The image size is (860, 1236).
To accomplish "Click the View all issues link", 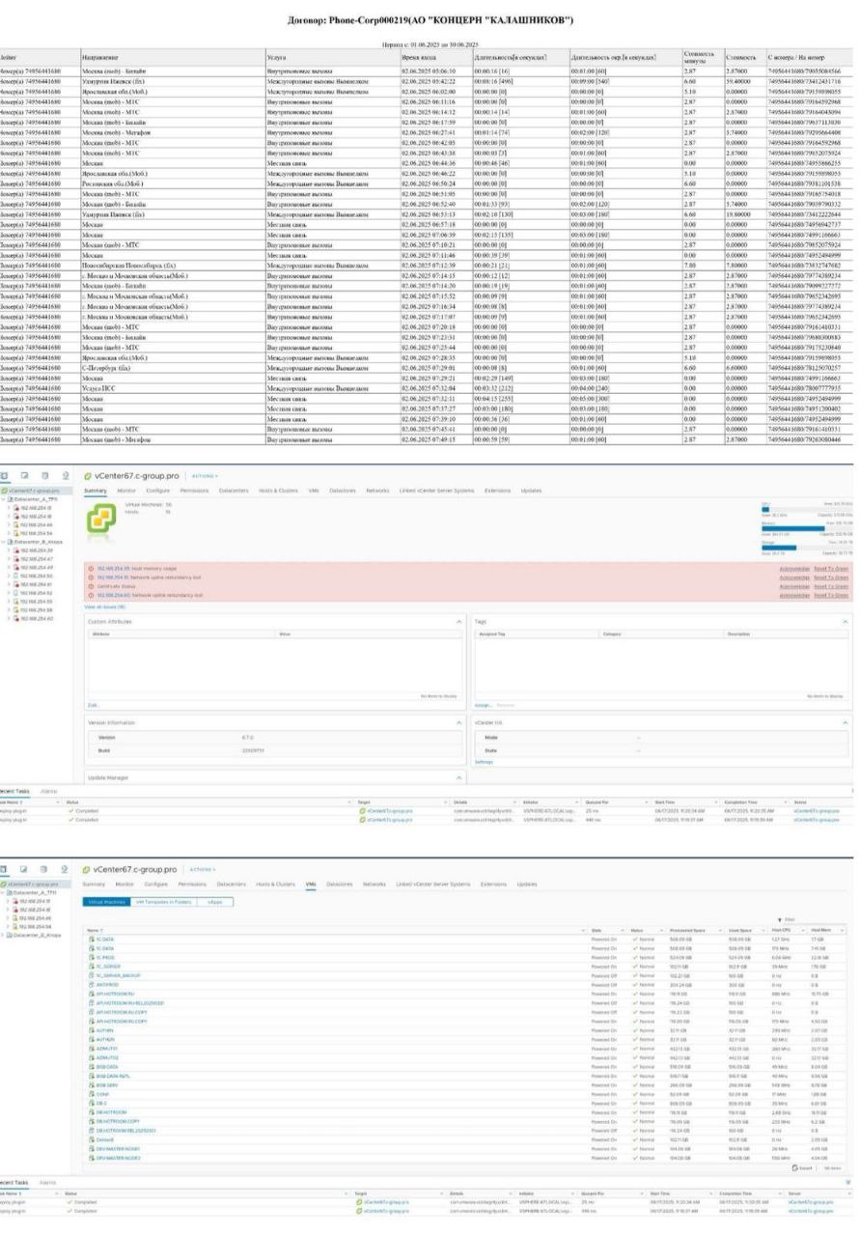I will pos(106,606).
